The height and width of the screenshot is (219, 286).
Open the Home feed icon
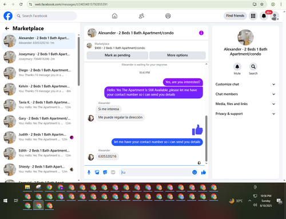coord(114,16)
